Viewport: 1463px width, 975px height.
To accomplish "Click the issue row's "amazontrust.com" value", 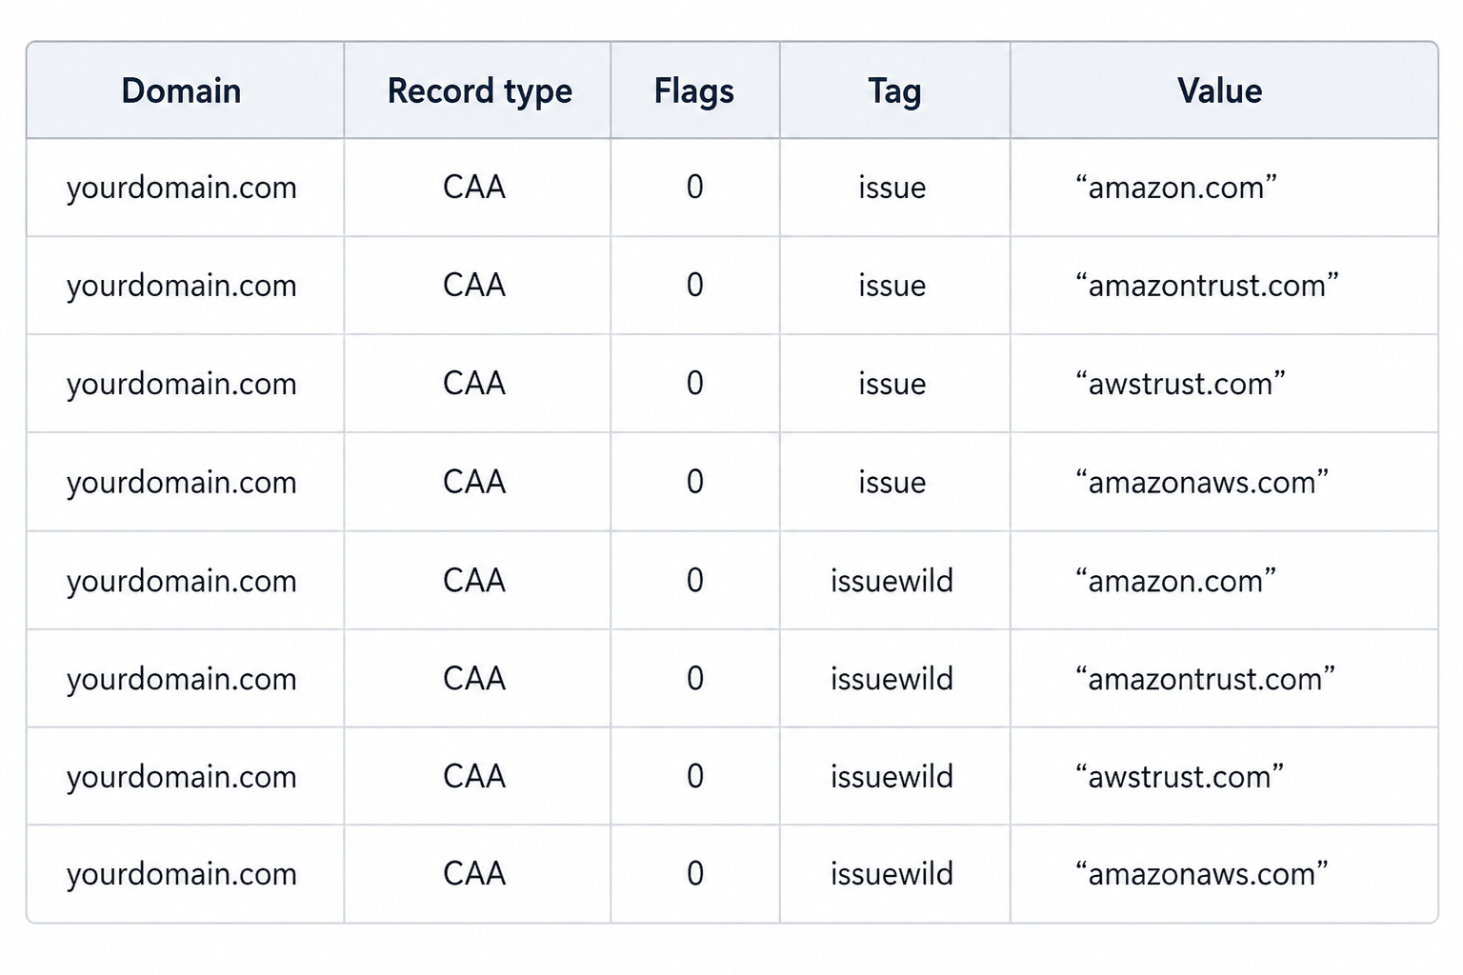I will coord(1207,286).
